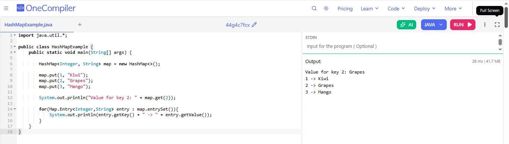Click the OneCompiler logo
509x144 pixels.
pos(46,8)
